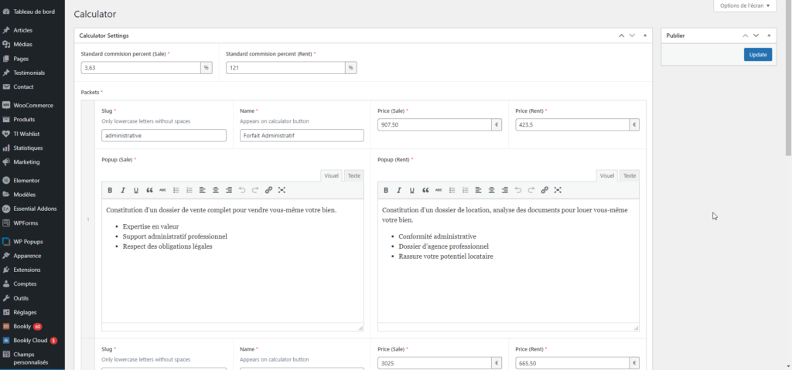
Task: Toggle Underline in Popup (Sale) editor
Action: coord(136,190)
